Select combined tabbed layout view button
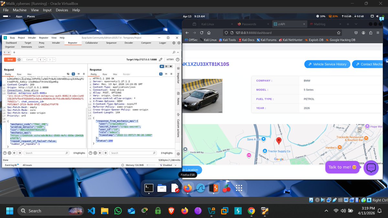 click(170, 67)
